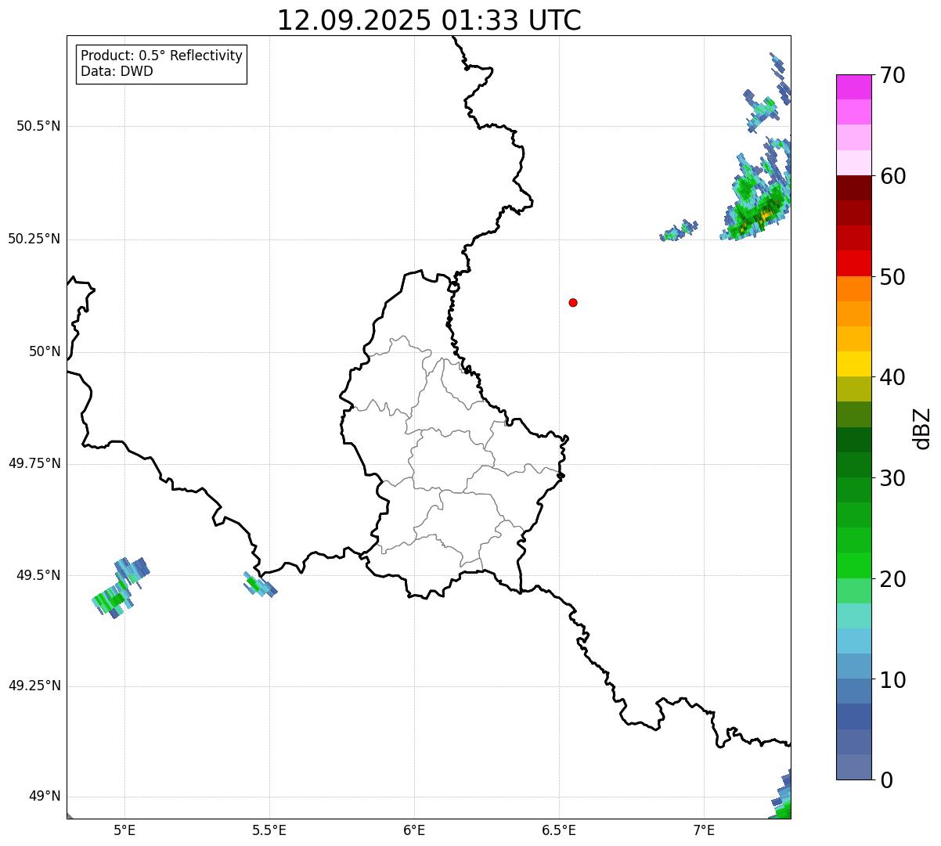
Task: Click the 50.5°N latitude label
Action: (38, 126)
